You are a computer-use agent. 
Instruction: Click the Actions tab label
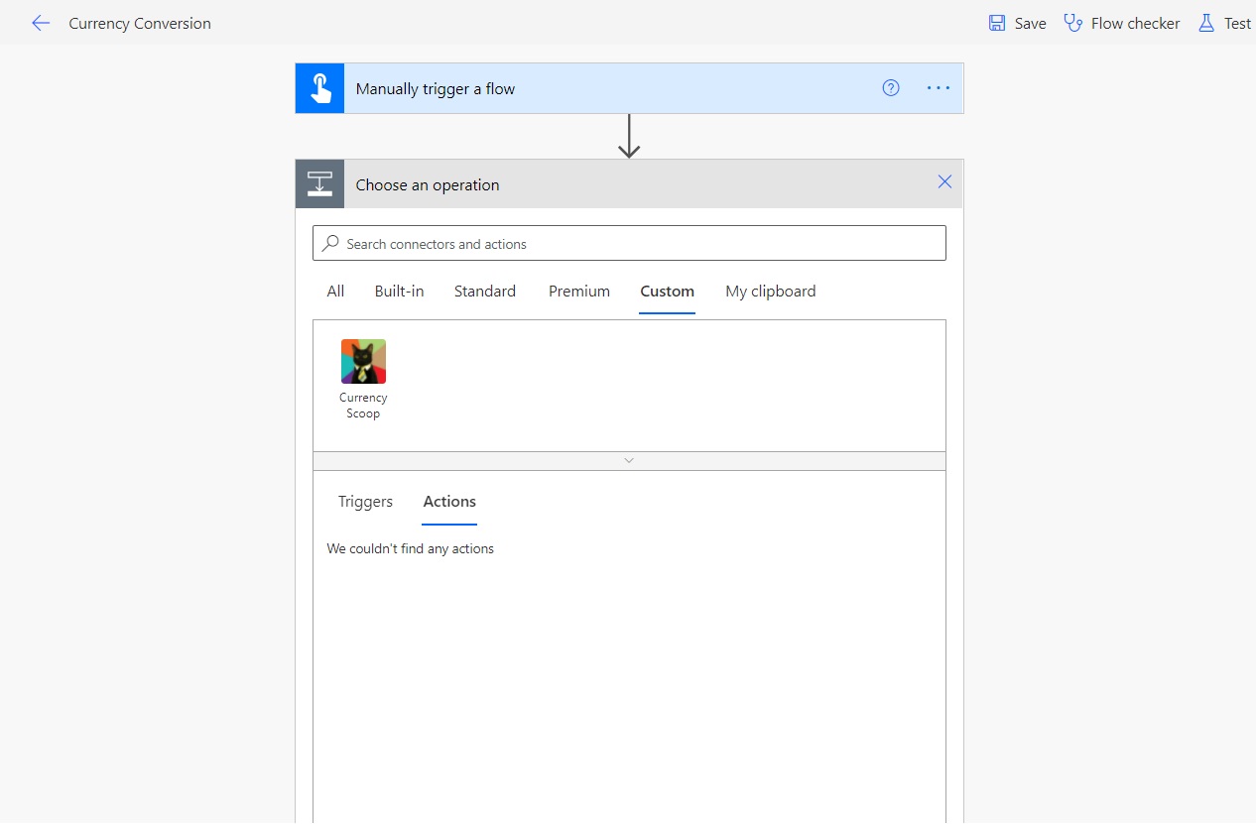[448, 501]
